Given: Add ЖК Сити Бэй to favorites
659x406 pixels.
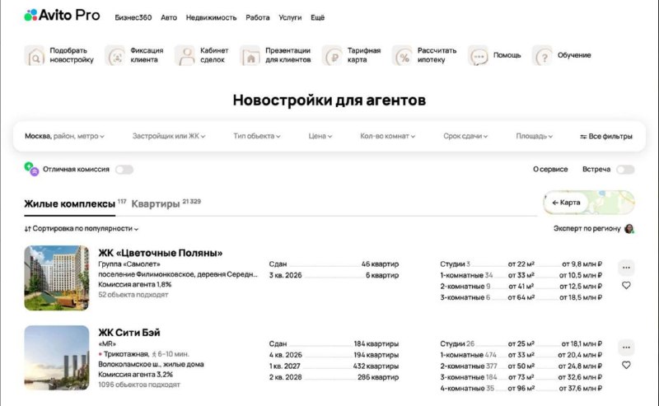Looking at the screenshot, I should pos(626,365).
